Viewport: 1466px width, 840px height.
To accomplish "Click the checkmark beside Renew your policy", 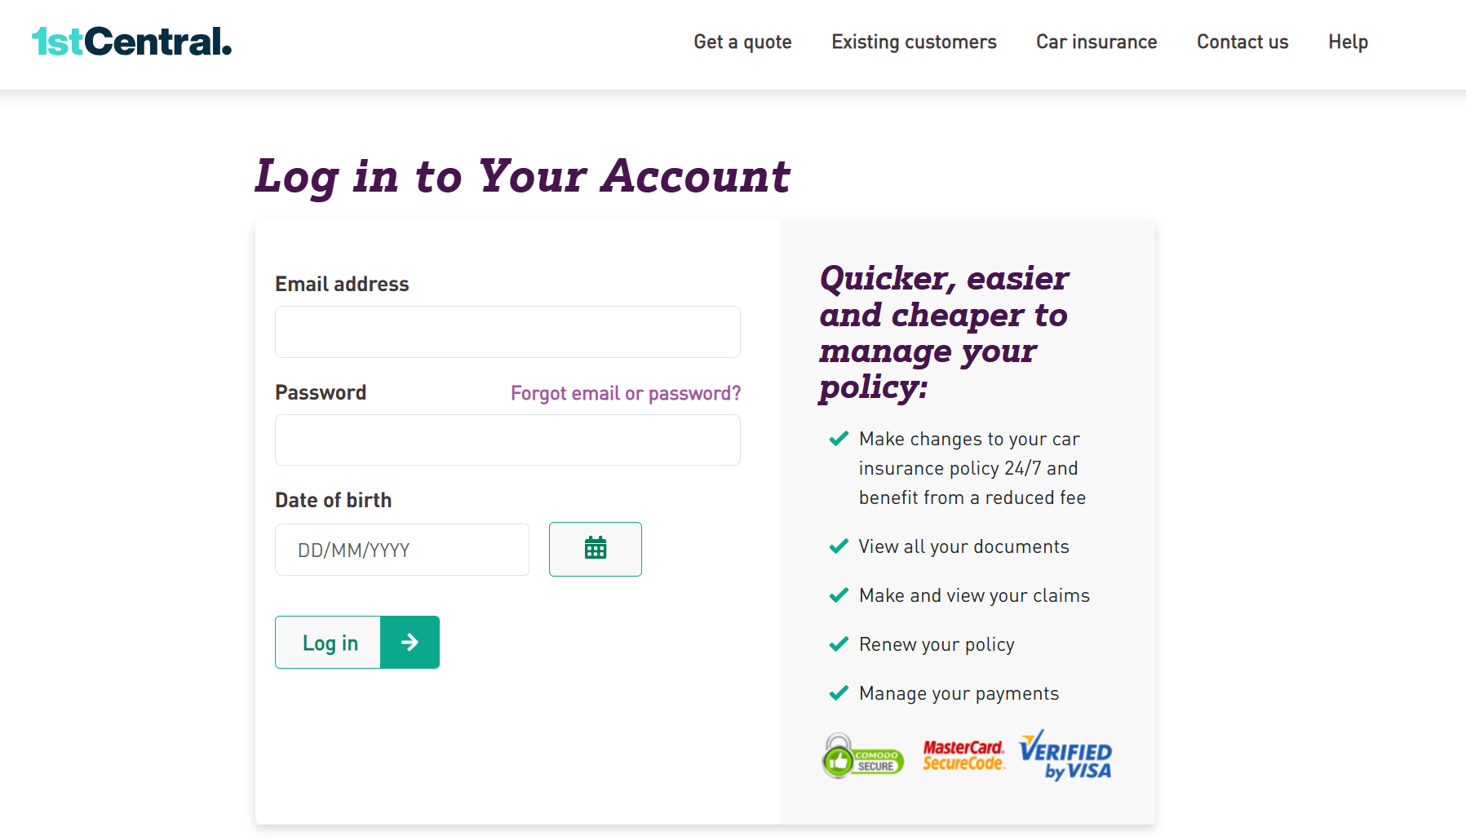I will pyautogui.click(x=839, y=644).
